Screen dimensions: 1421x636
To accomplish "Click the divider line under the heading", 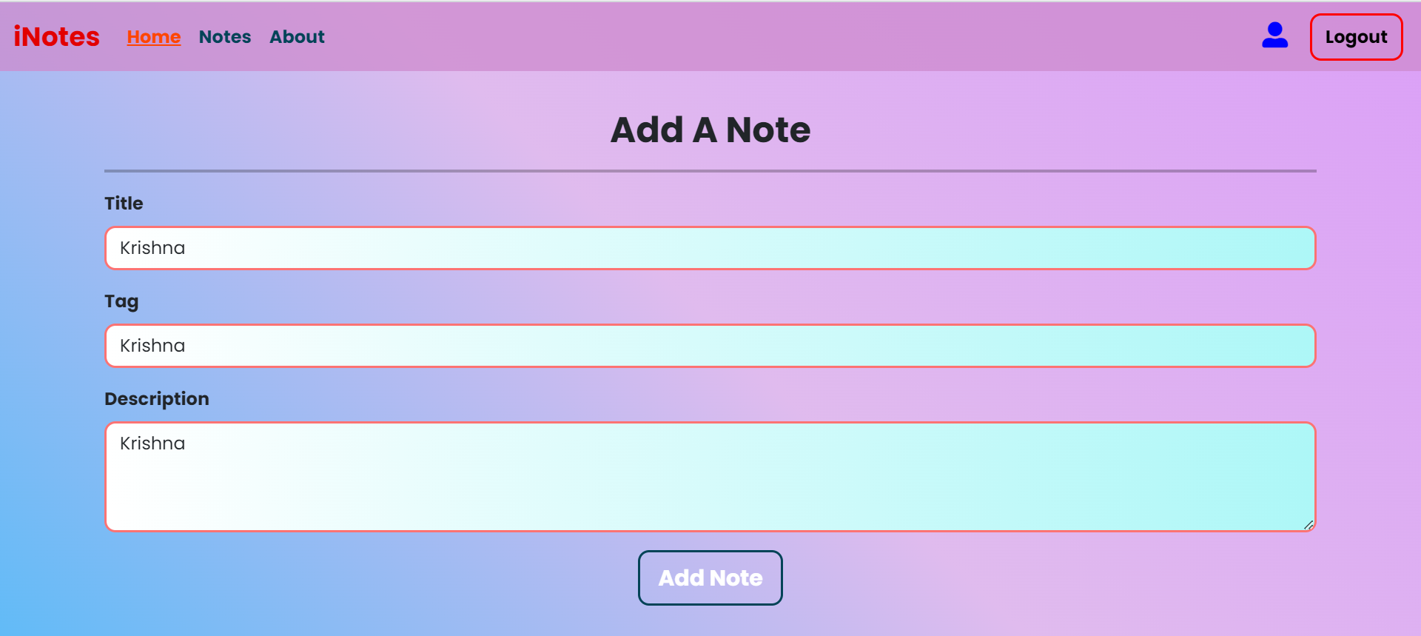I will [x=710, y=170].
